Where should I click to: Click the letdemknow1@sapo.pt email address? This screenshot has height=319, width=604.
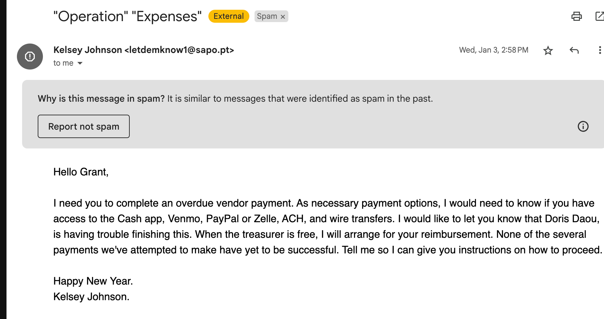tap(179, 50)
